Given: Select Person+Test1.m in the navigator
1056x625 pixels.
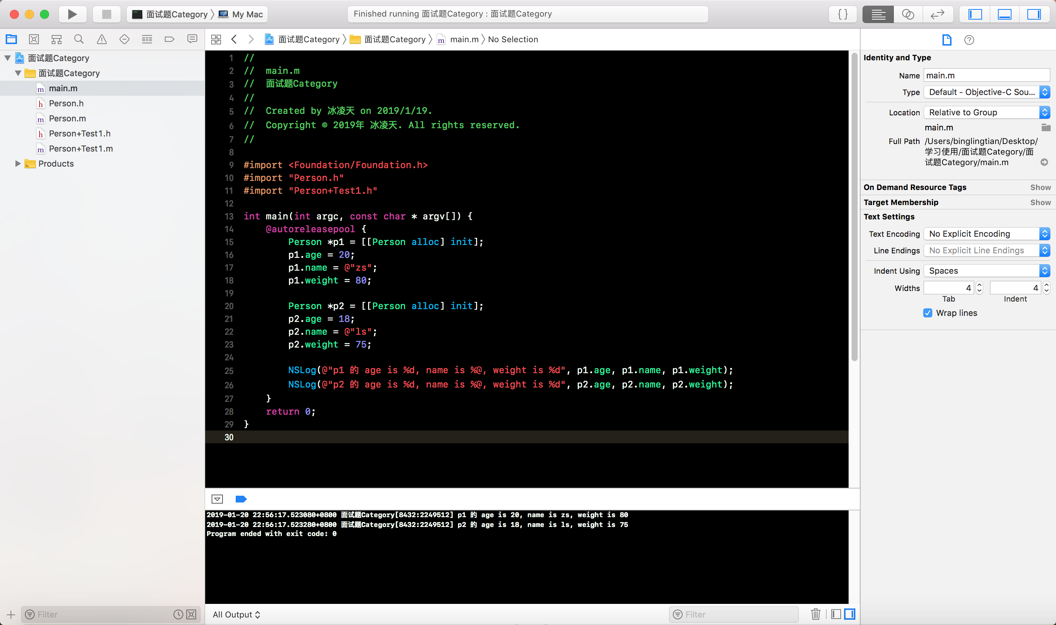Looking at the screenshot, I should [80, 149].
